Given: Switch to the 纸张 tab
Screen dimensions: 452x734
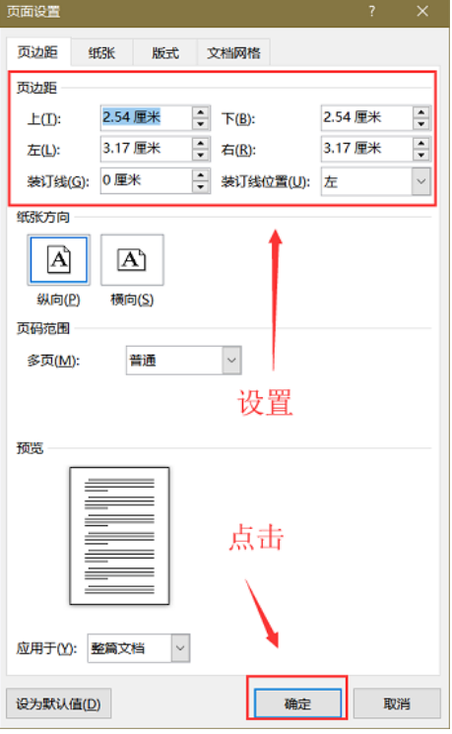Looking at the screenshot, I should [x=101, y=53].
